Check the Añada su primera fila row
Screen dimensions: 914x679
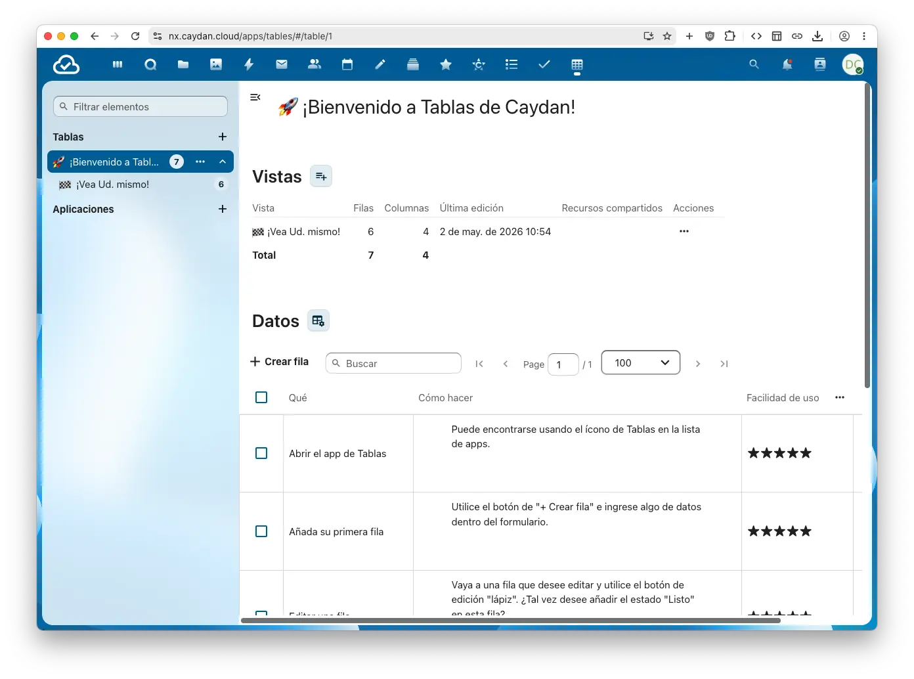261,531
